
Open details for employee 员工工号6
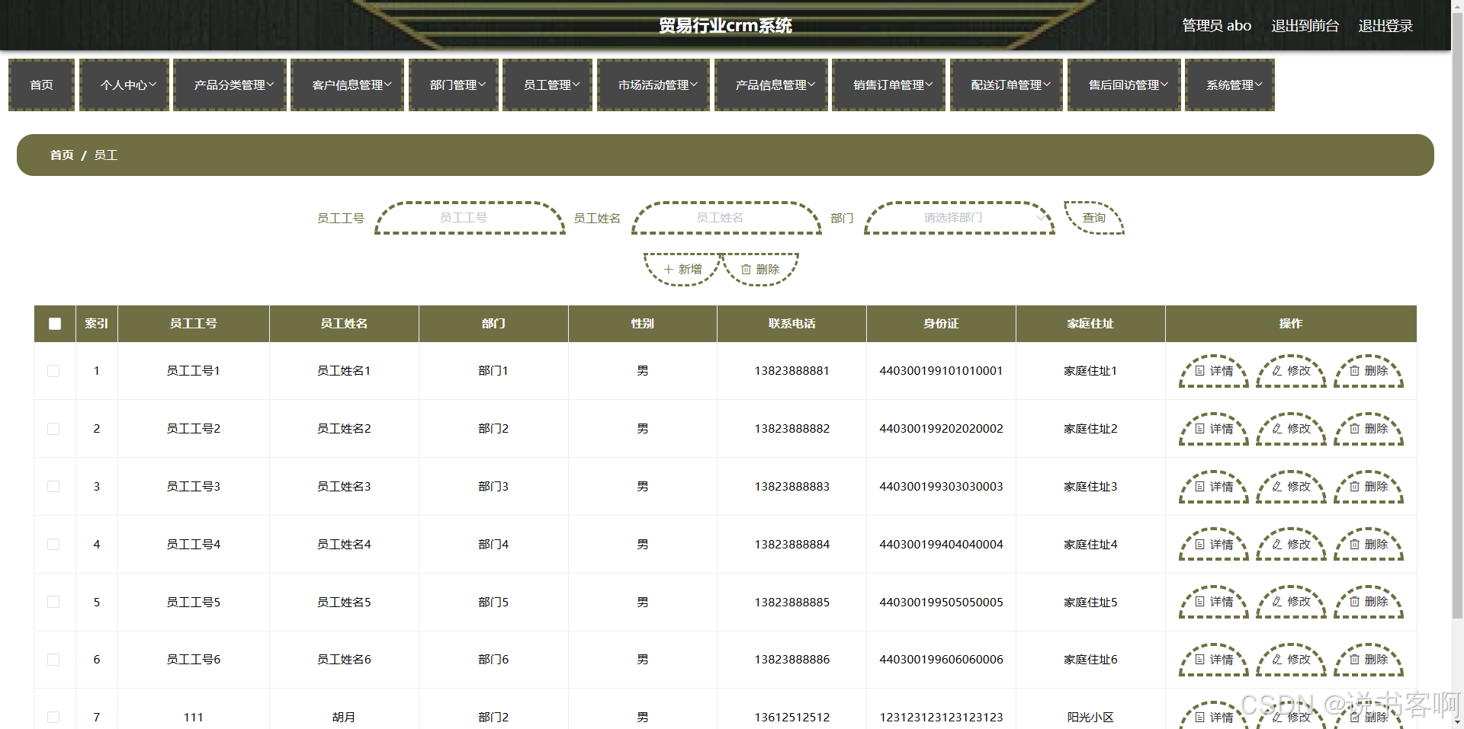(1213, 660)
